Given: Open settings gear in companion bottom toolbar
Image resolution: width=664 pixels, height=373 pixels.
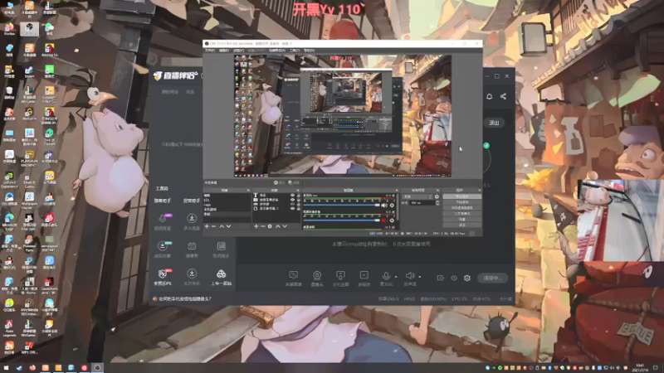Looking at the screenshot, I should [467, 278].
